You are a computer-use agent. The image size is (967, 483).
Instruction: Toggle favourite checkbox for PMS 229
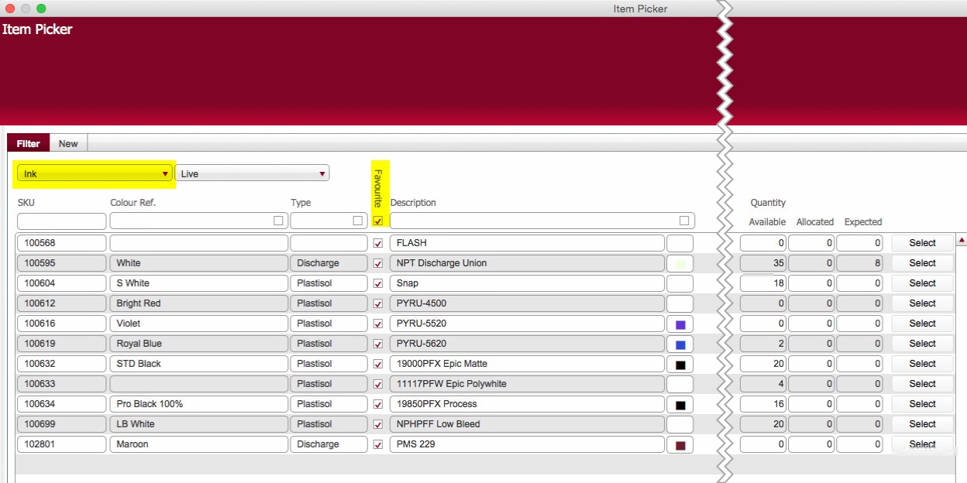click(x=378, y=444)
